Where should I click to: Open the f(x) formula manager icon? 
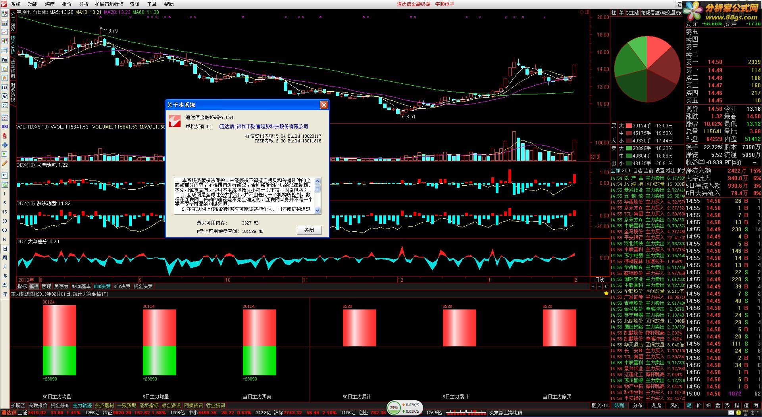pos(5,96)
